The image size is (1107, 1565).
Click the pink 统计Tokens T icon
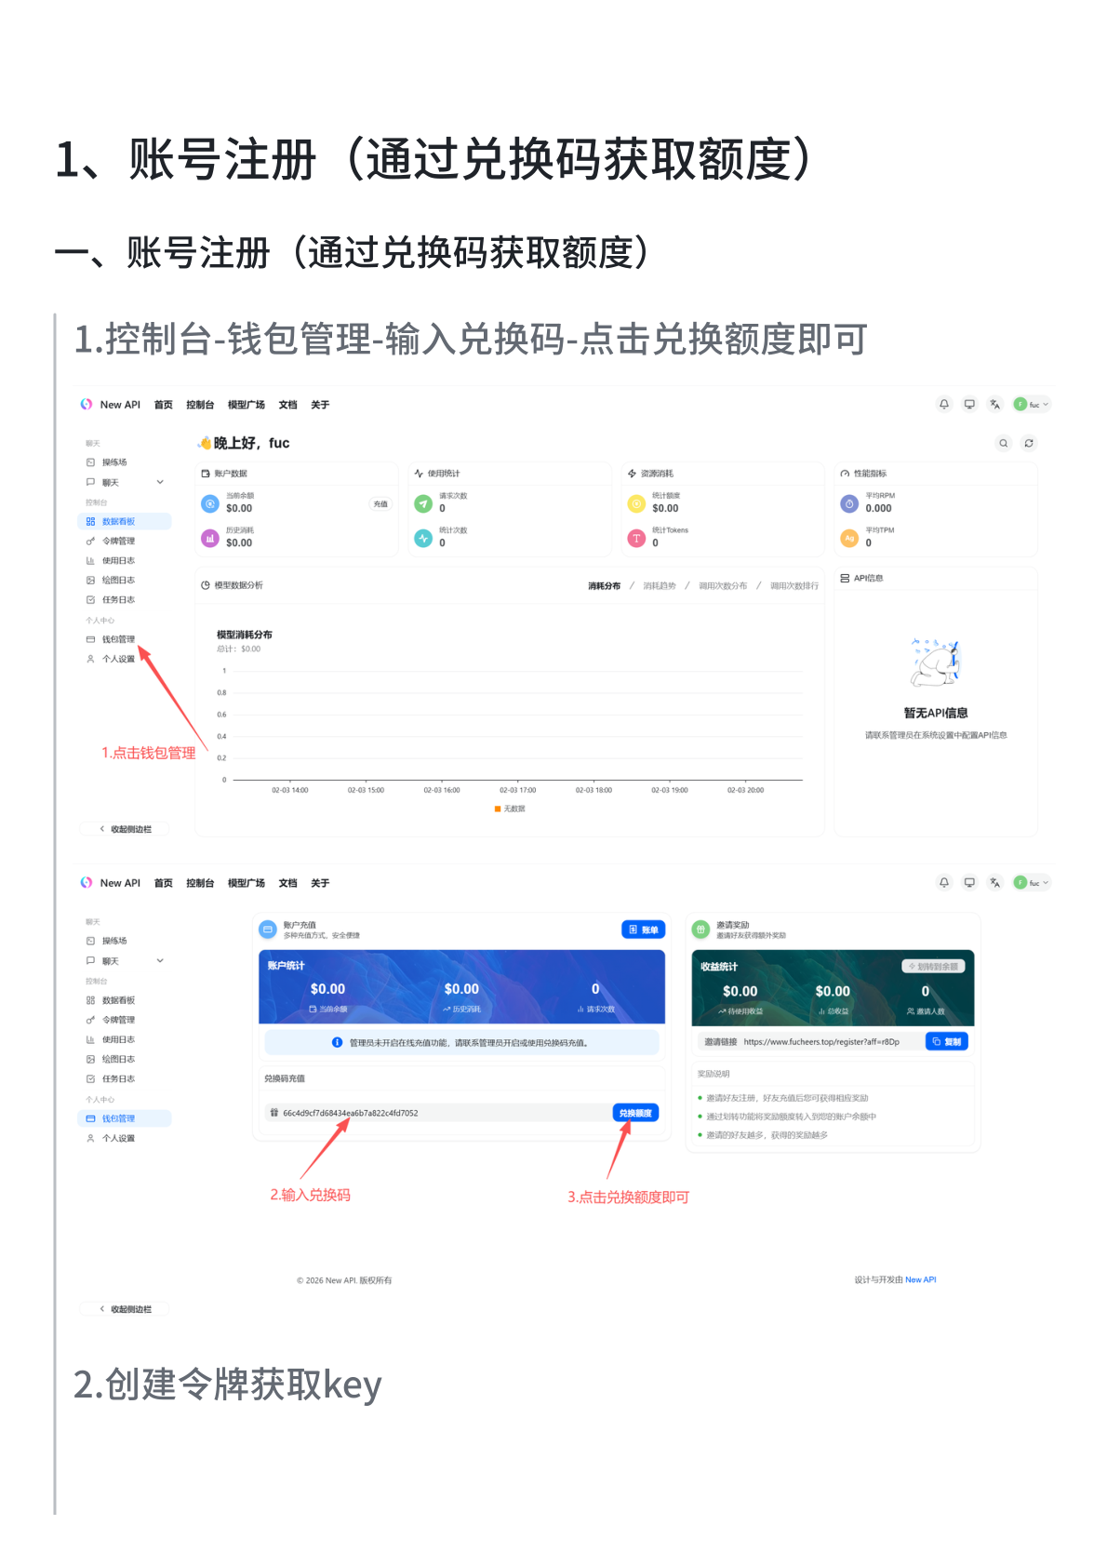[x=636, y=538]
